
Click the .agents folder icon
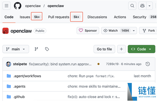[x=9, y=86]
